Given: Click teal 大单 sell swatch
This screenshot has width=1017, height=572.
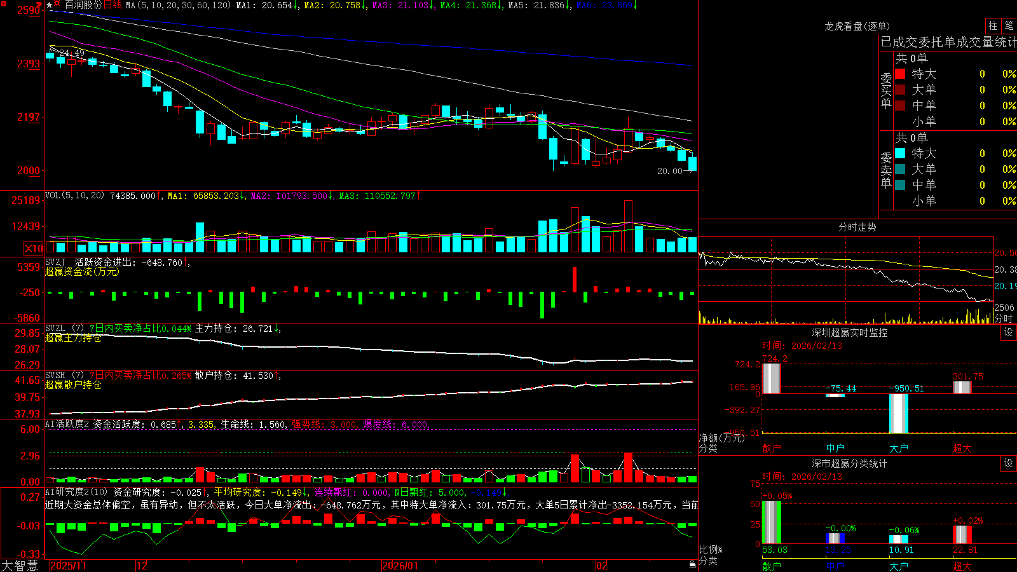Looking at the screenshot, I should [x=900, y=169].
